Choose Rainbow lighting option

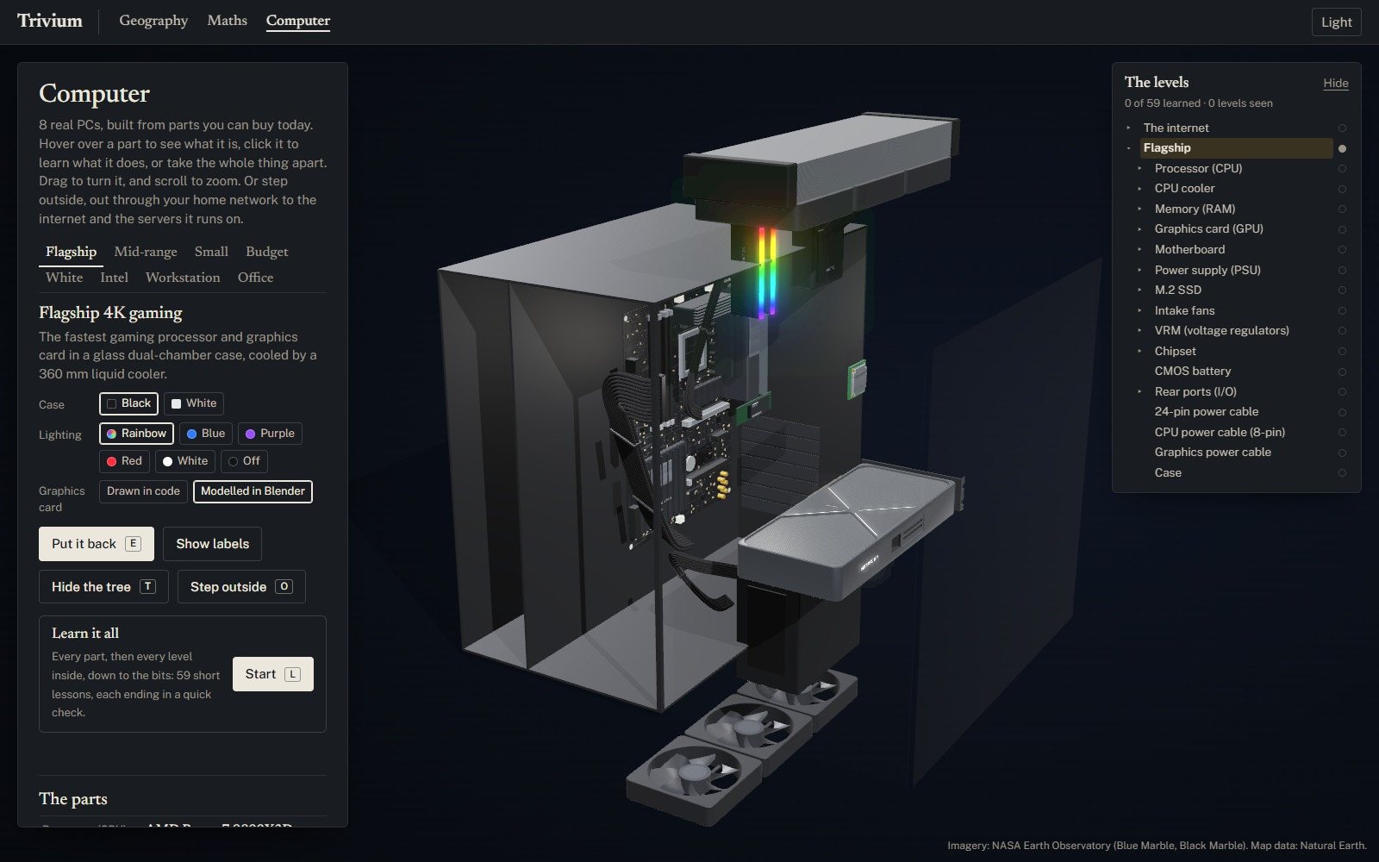(x=136, y=434)
